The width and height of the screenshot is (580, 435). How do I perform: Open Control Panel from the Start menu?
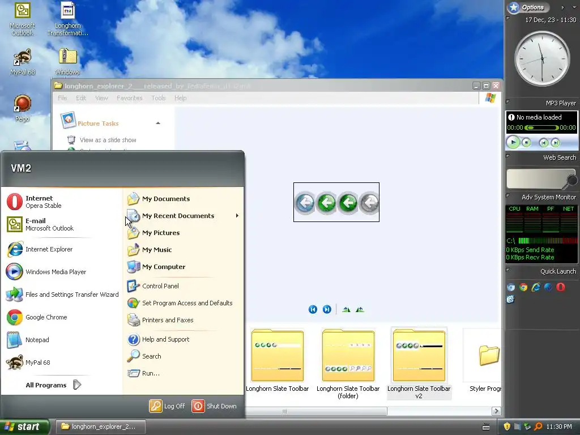click(x=183, y=286)
